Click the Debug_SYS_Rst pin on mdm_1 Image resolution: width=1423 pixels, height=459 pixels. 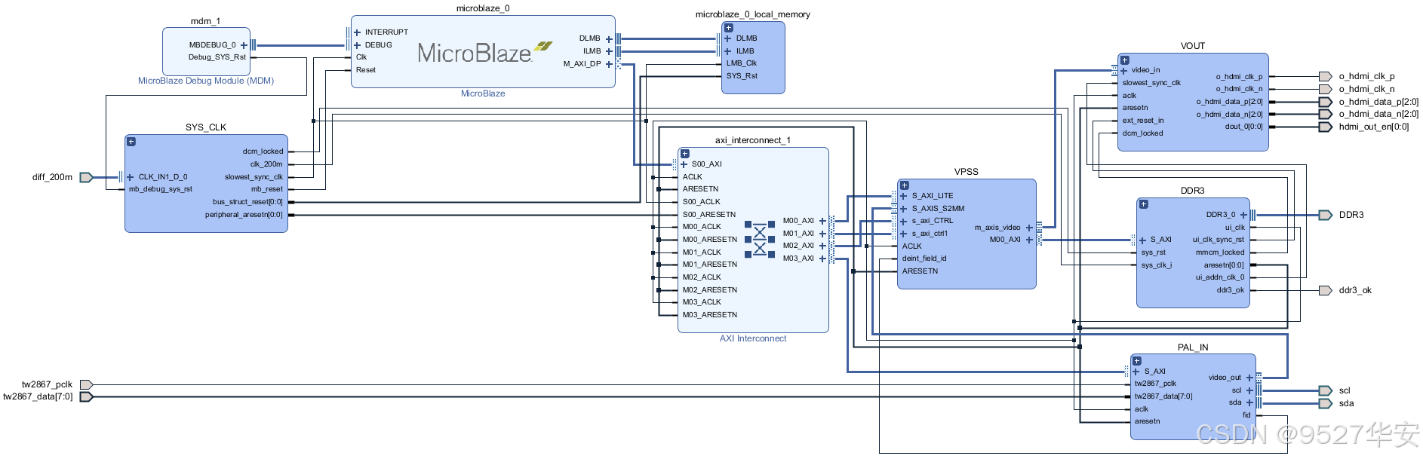(x=217, y=57)
